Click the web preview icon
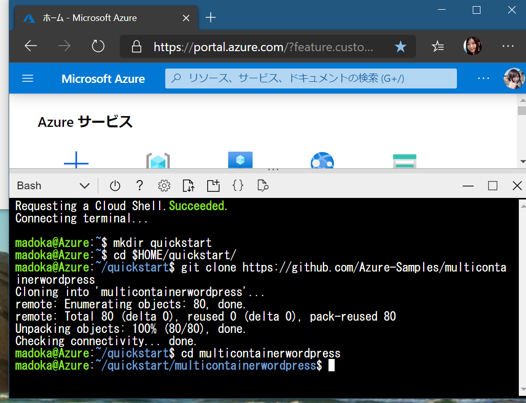The width and height of the screenshot is (526, 403). click(263, 186)
